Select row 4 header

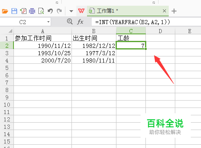tap(7, 60)
